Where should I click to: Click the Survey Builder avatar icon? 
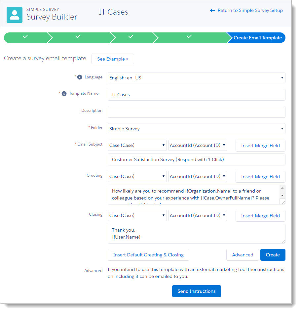[15, 15]
